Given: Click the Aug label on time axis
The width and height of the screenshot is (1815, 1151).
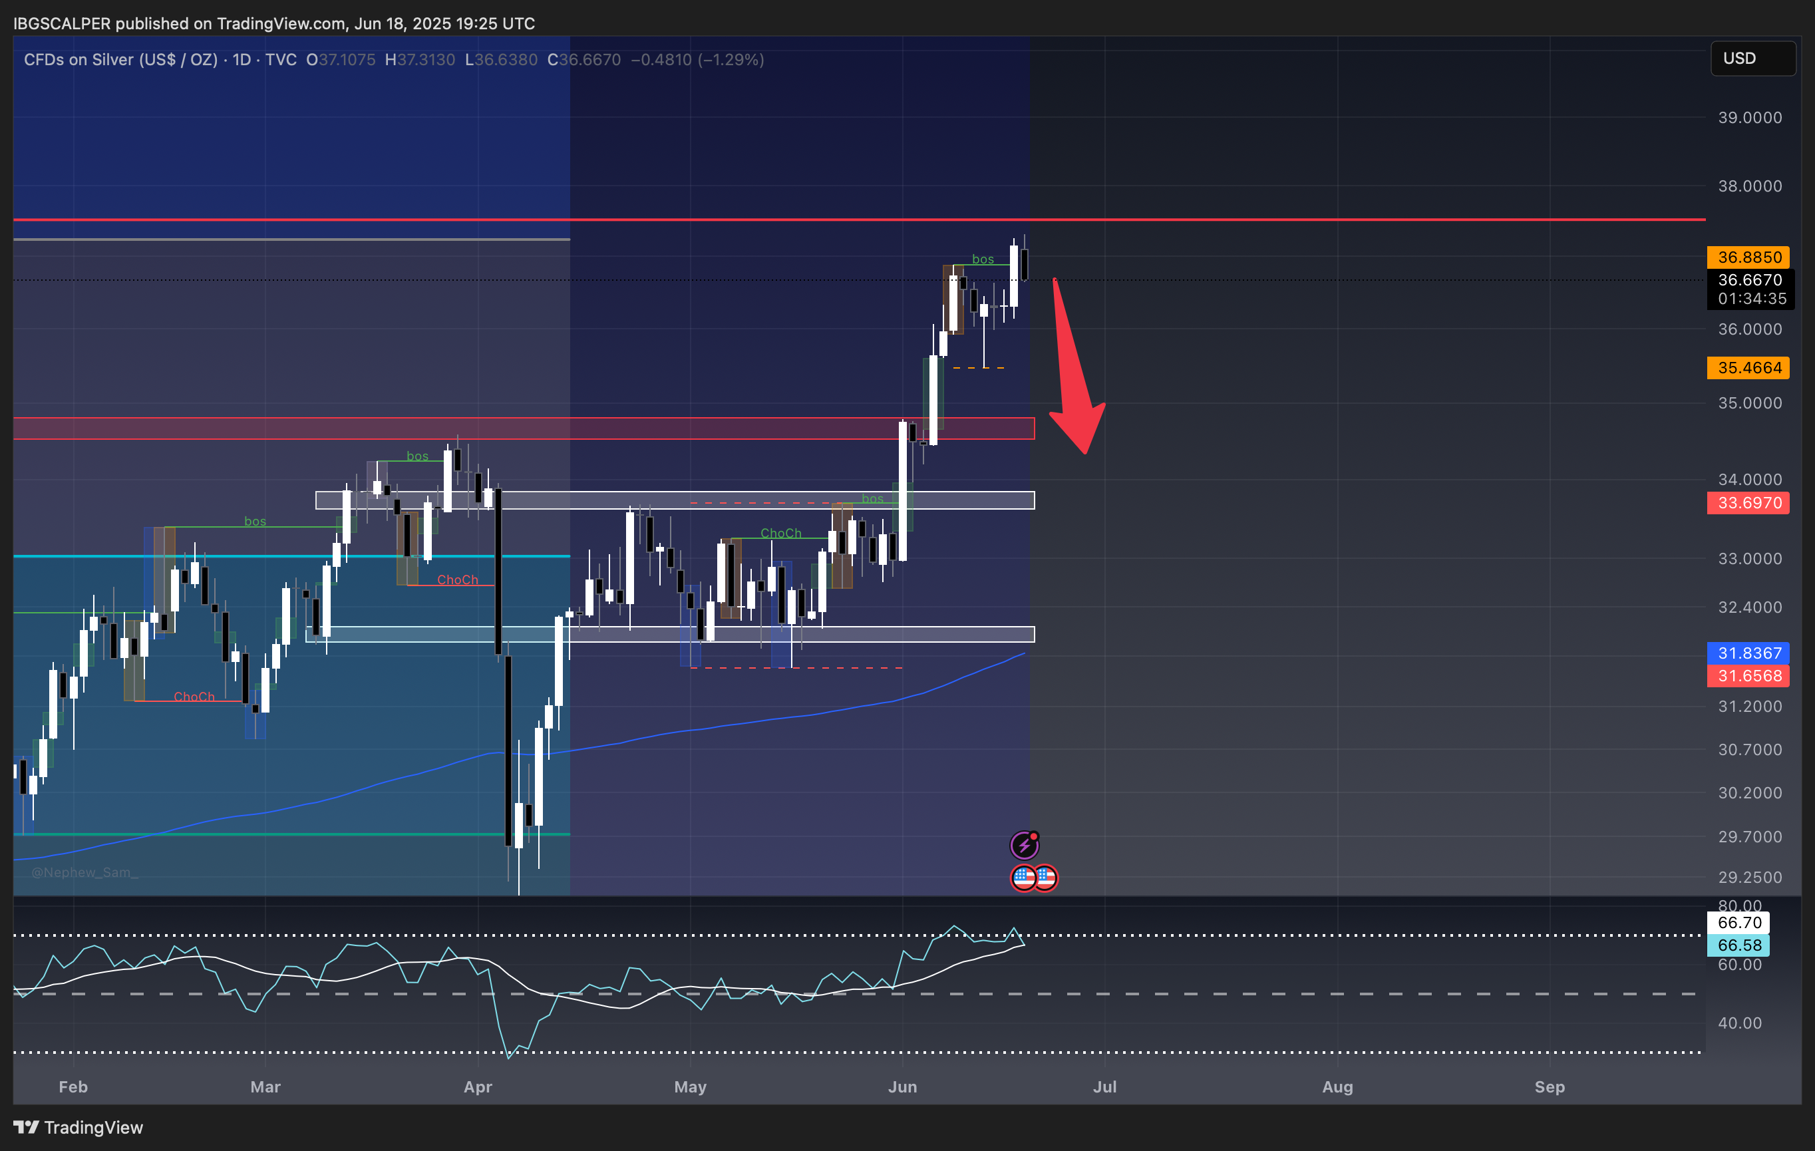Looking at the screenshot, I should pos(1338,1087).
